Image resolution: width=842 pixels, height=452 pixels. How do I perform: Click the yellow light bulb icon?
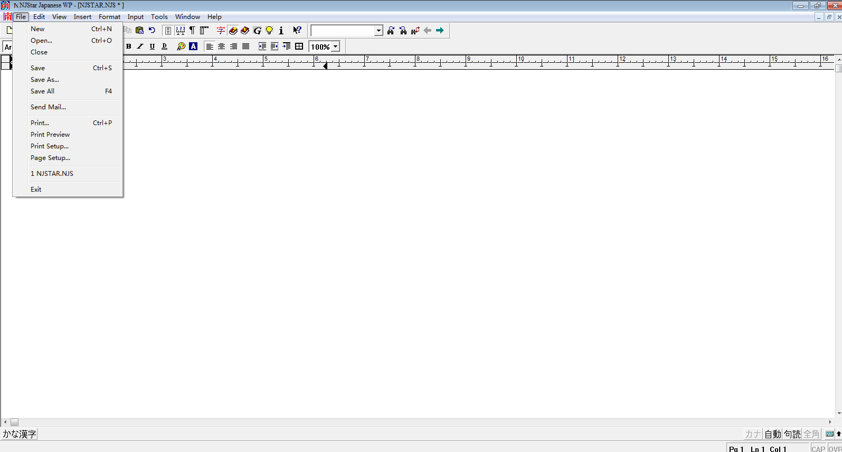click(269, 31)
